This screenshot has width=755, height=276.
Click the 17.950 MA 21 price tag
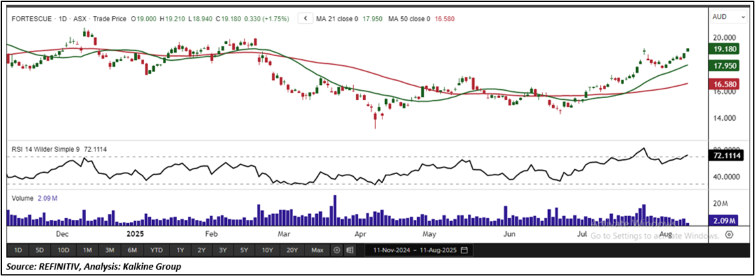click(723, 65)
